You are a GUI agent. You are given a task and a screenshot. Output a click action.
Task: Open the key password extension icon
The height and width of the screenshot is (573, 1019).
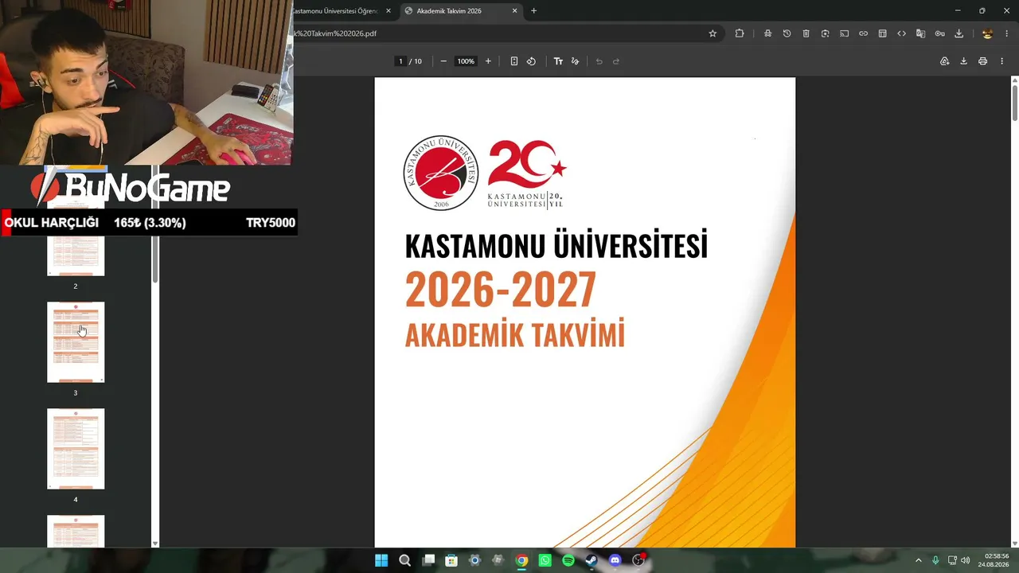(939, 33)
